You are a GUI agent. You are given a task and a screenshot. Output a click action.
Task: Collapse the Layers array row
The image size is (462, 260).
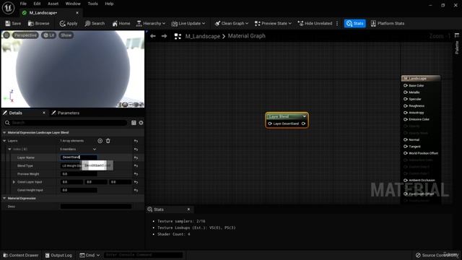[x=4, y=141]
